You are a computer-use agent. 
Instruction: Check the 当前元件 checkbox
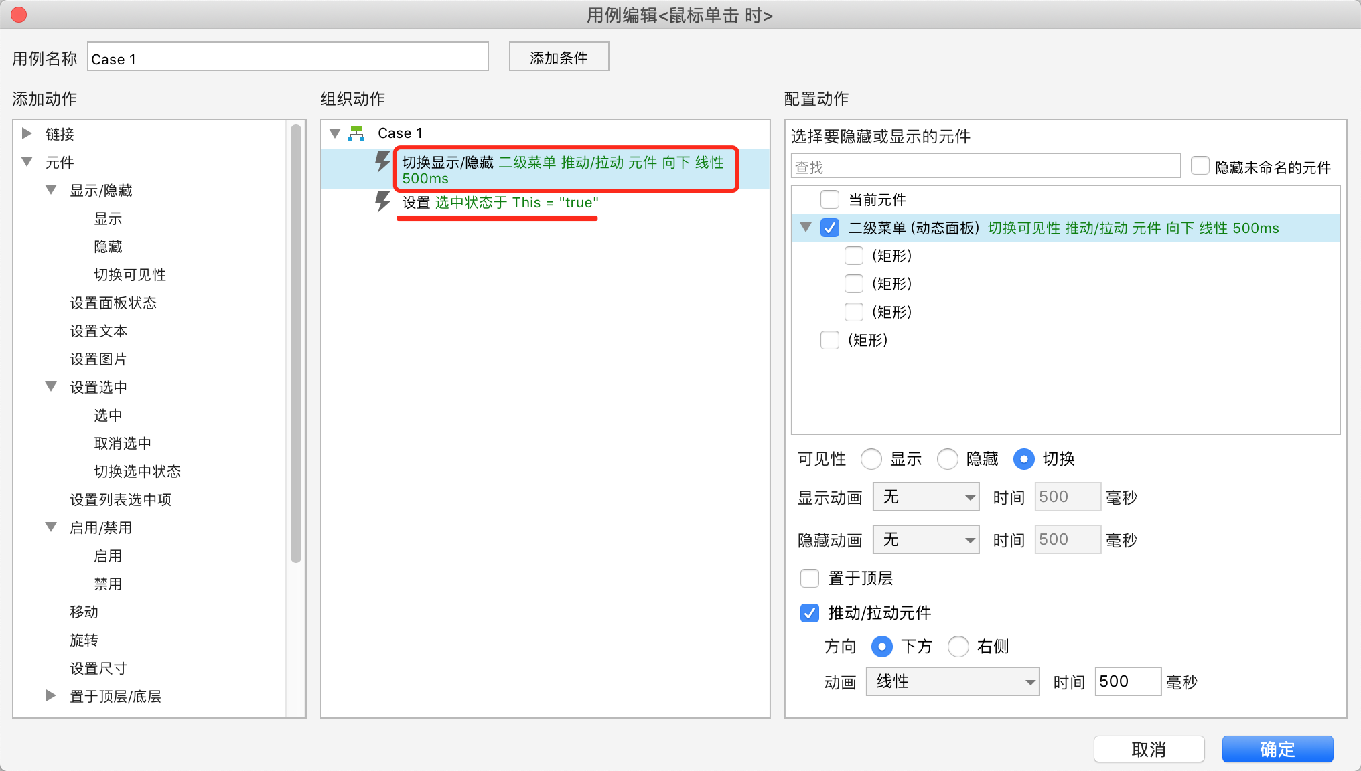pyautogui.click(x=830, y=199)
